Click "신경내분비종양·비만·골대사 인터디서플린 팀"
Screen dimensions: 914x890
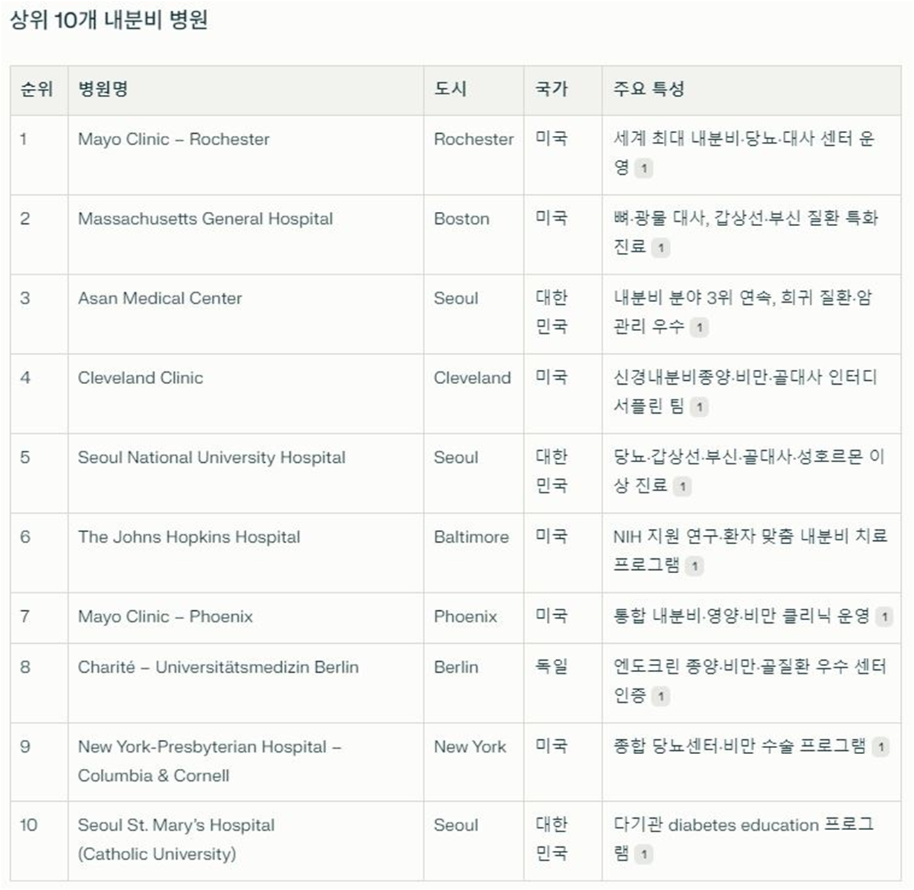coord(745,392)
